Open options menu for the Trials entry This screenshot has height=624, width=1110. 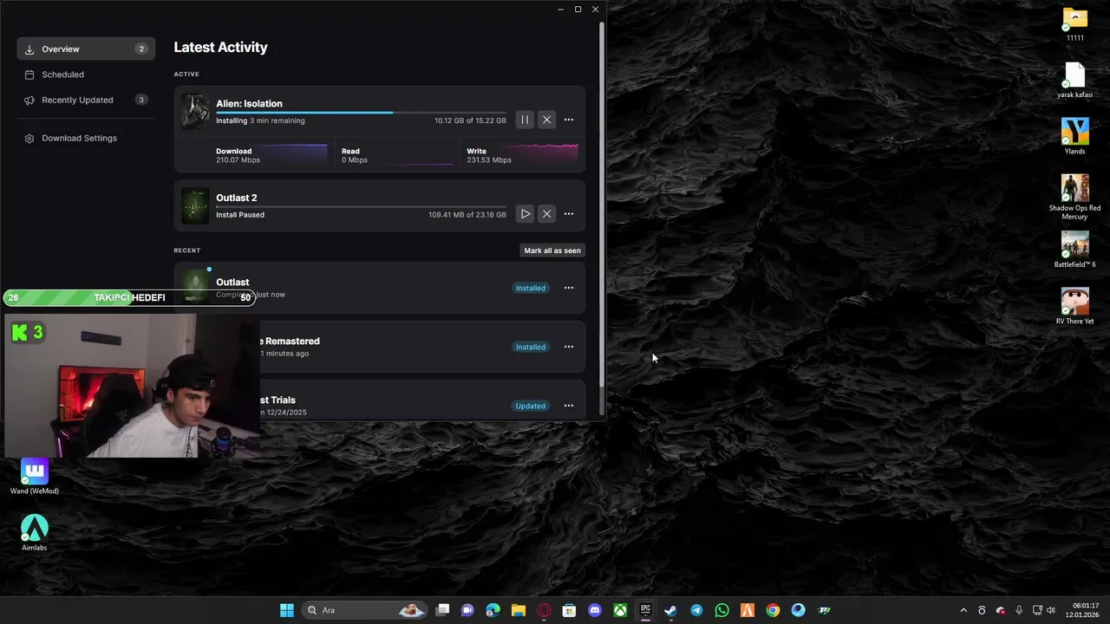[569, 406]
